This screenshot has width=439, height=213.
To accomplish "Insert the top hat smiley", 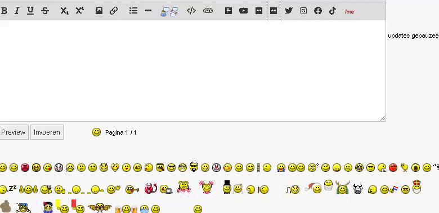I will [227, 187].
